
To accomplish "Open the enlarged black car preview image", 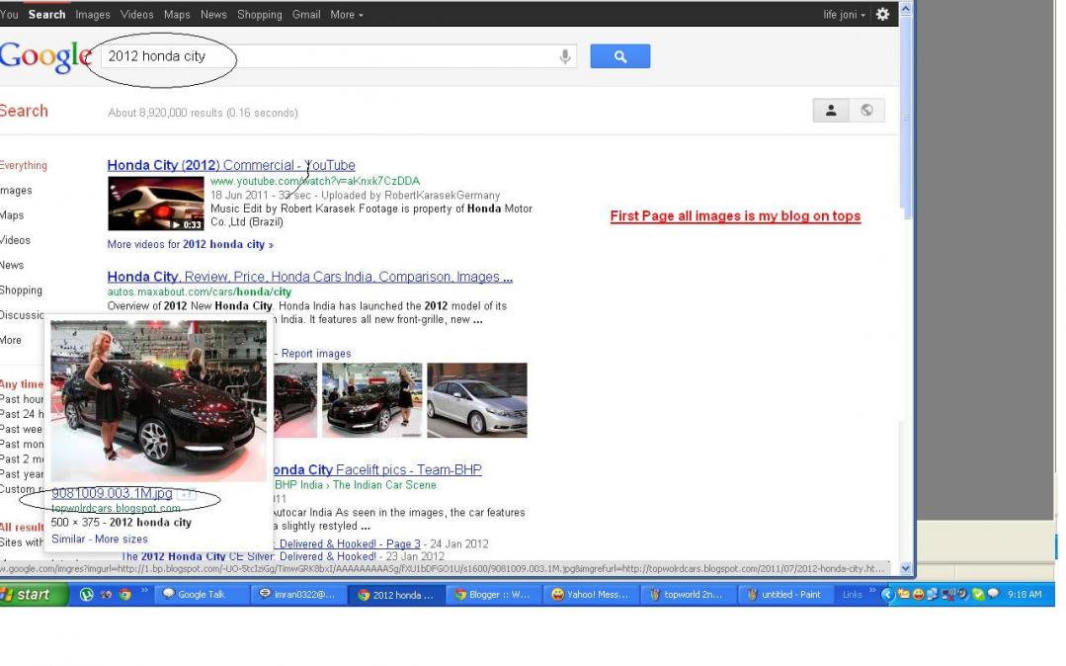I will click(x=158, y=401).
